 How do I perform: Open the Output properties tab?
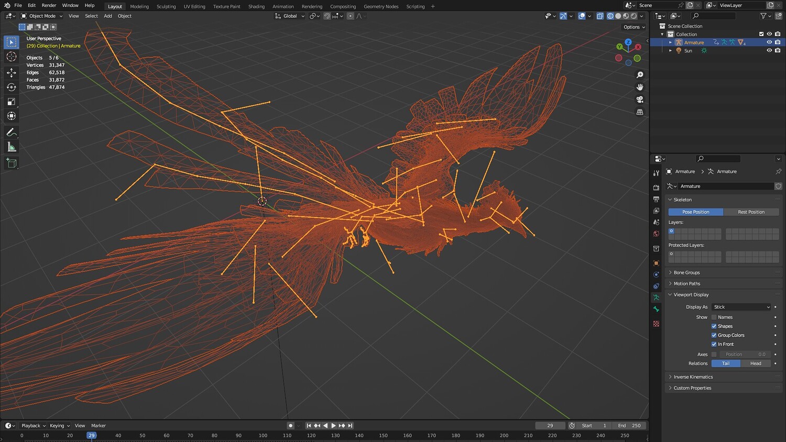pos(656,199)
